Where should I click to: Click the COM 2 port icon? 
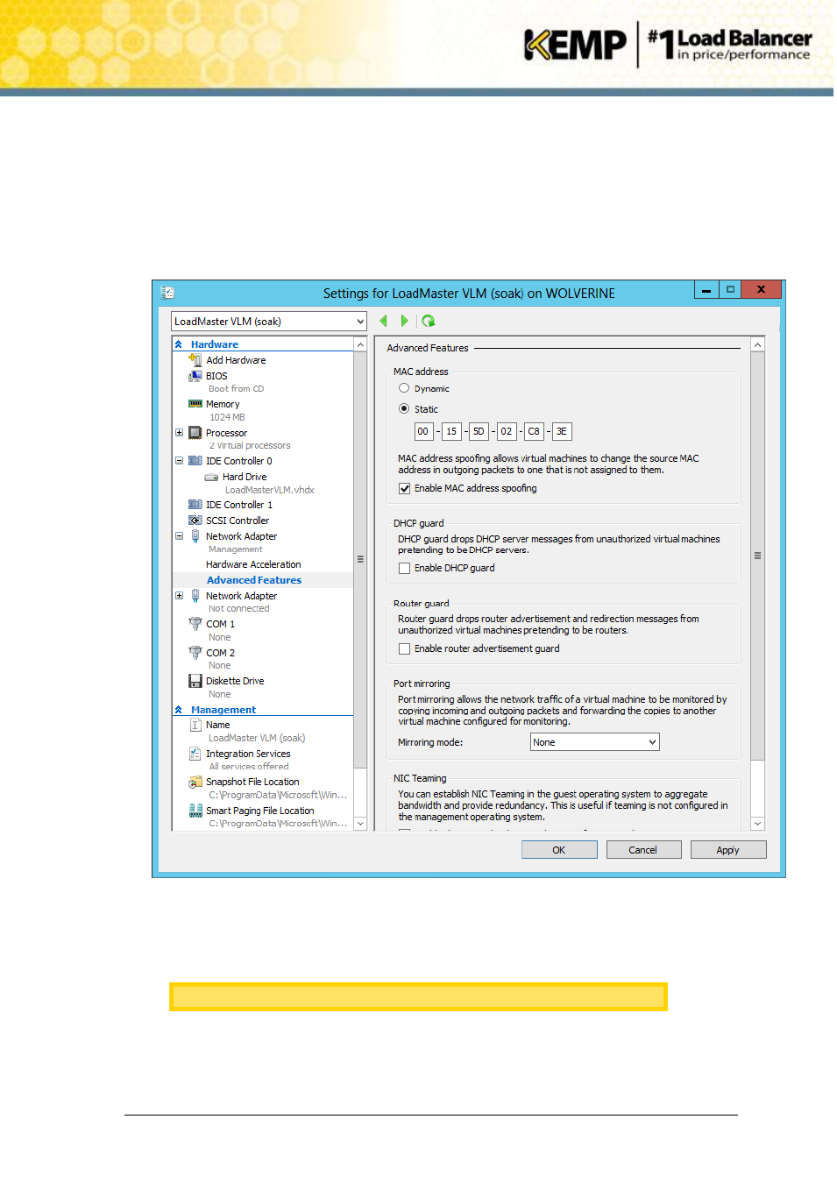pyautogui.click(x=195, y=653)
